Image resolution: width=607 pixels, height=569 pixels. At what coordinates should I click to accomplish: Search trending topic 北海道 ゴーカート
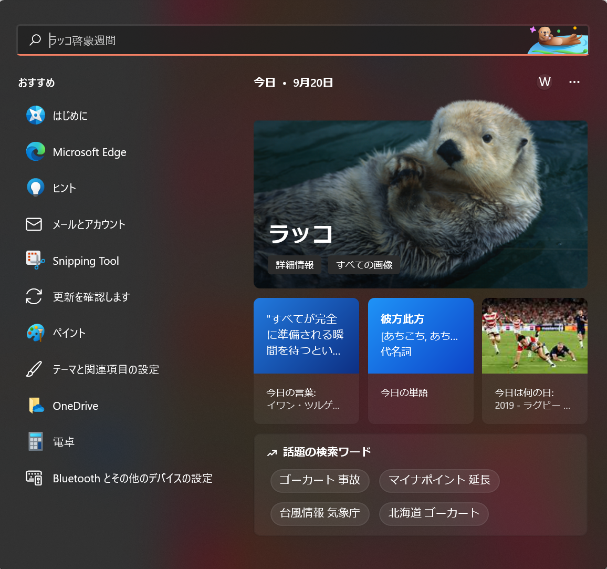434,514
